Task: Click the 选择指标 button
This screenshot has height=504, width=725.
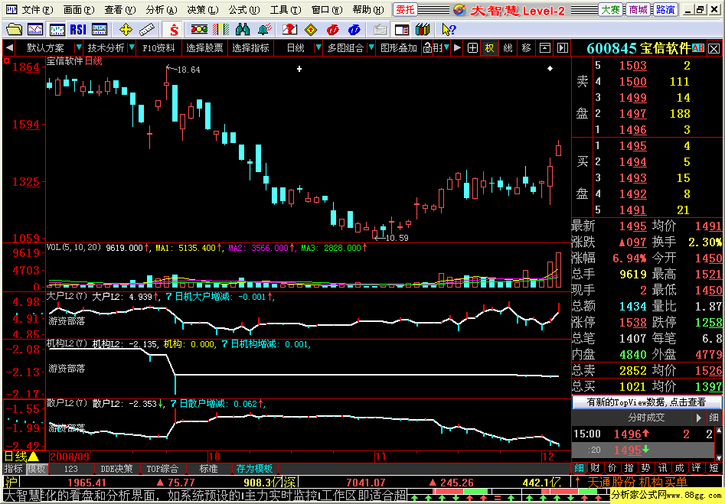Action: click(250, 47)
